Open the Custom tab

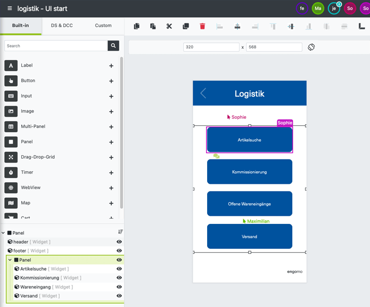[103, 26]
